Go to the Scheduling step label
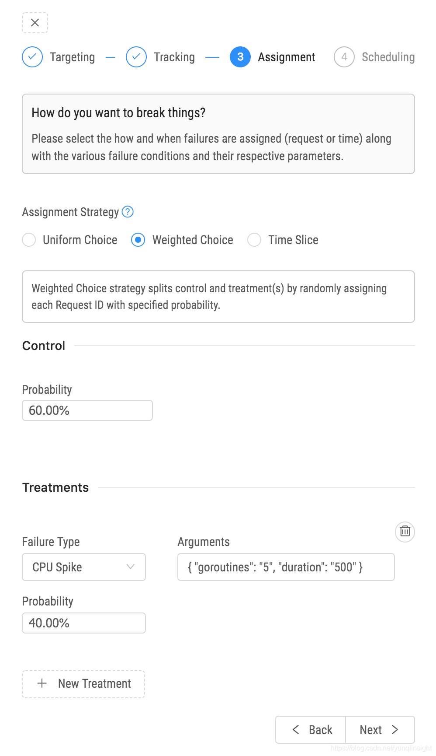This screenshot has width=436, height=756. [x=388, y=57]
